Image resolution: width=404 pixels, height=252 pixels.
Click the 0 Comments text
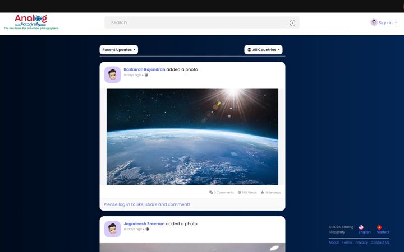click(x=224, y=192)
